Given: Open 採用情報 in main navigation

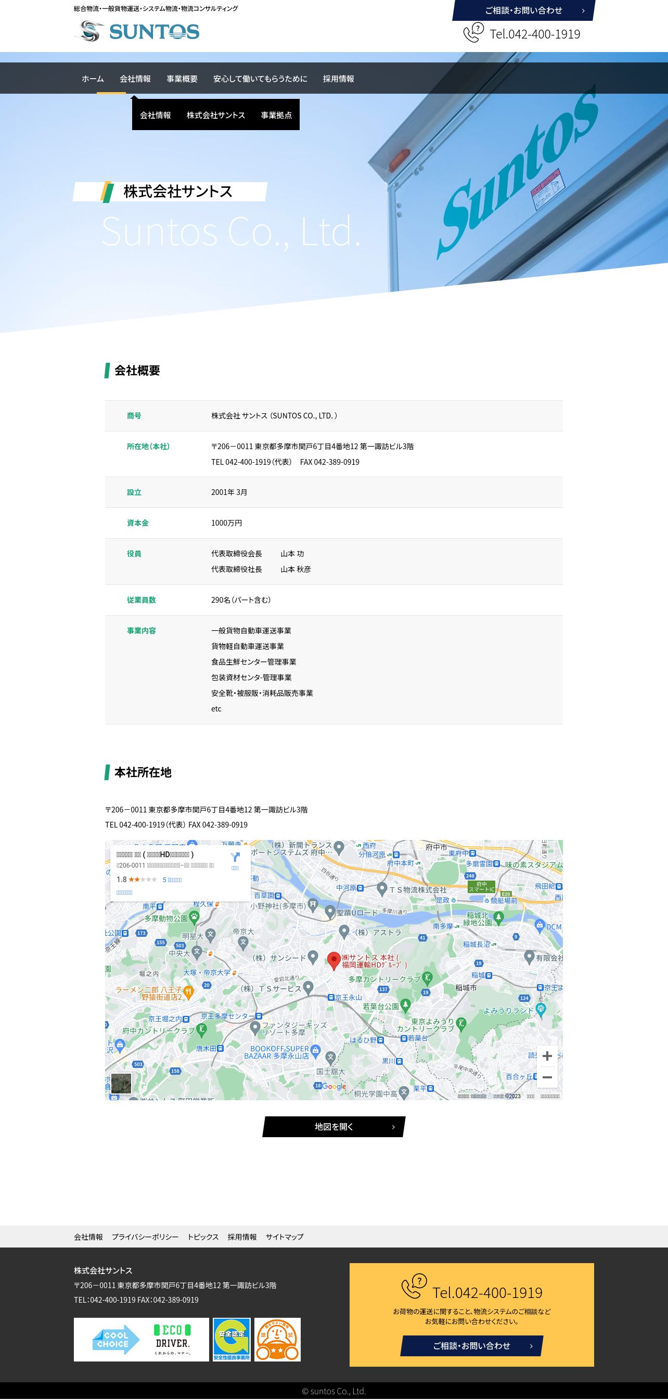Looking at the screenshot, I should pos(338,79).
